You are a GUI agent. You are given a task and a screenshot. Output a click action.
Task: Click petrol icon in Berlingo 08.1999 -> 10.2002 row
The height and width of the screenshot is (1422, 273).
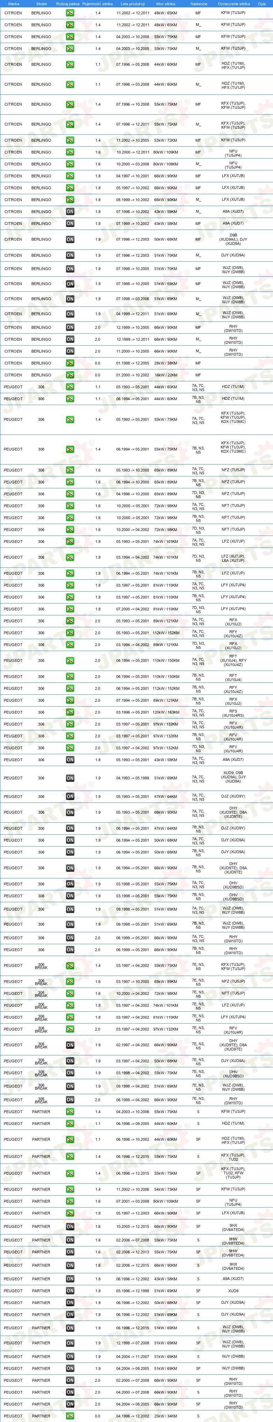click(70, 200)
